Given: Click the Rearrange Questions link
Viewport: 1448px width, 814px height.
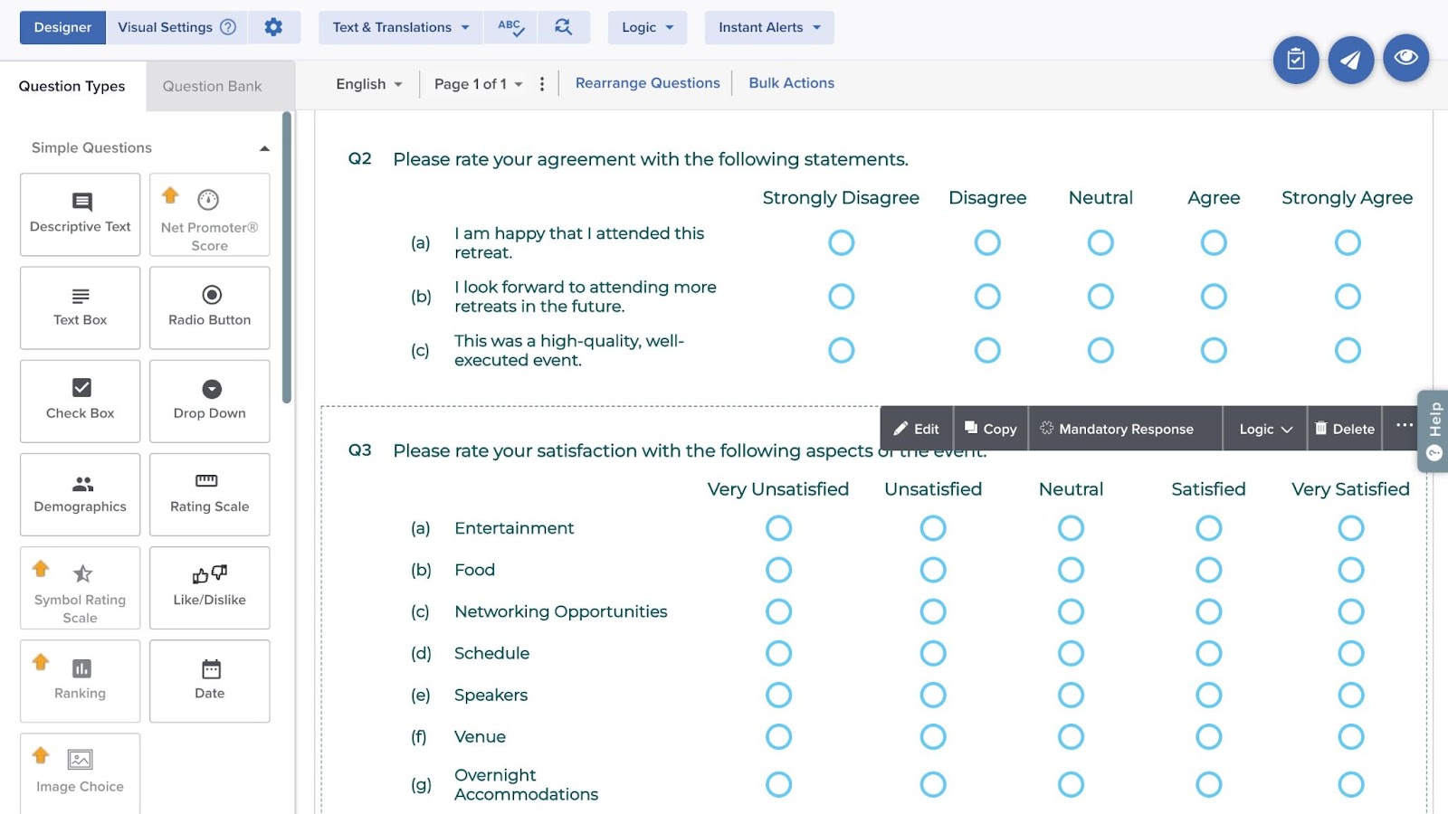Looking at the screenshot, I should pyautogui.click(x=647, y=83).
